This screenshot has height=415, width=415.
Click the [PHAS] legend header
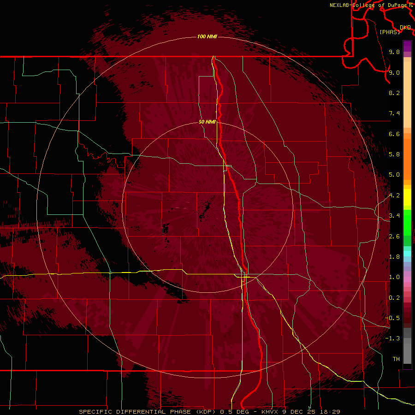(390, 32)
